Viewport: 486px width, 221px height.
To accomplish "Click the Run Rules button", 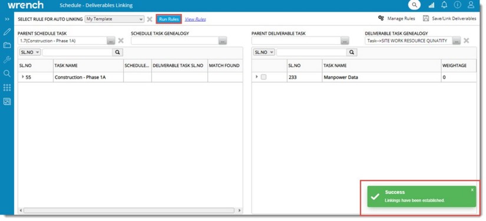I will click(x=168, y=19).
